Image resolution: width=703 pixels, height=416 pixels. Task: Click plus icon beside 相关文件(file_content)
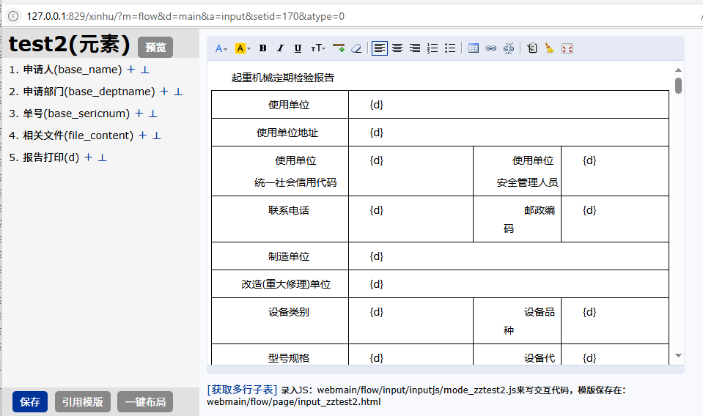(142, 135)
